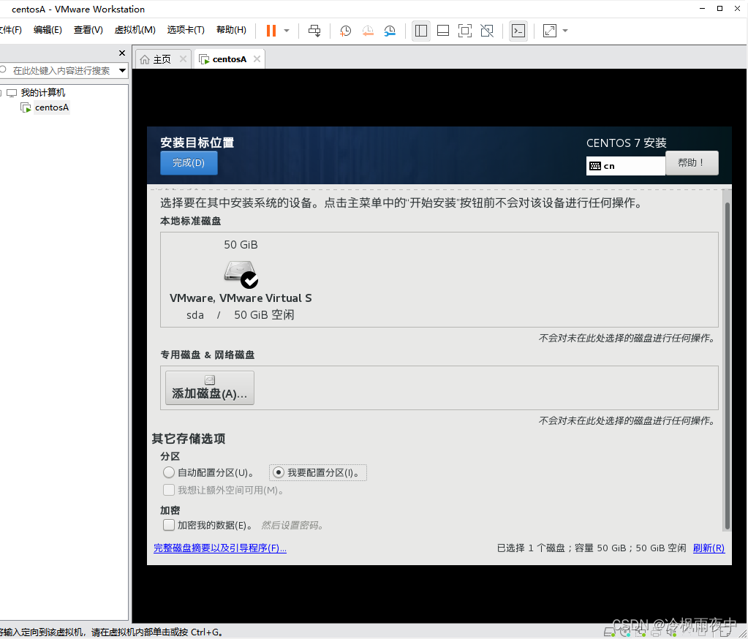Viewport: 748px width, 639px height.
Task: Open 完整磁盘摘要以及引导程序(F)... link
Action: (x=220, y=548)
